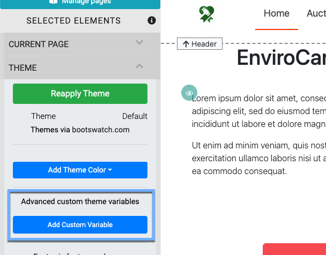The height and width of the screenshot is (255, 326).
Task: Select the Auctions tab in navbar
Action: (316, 14)
